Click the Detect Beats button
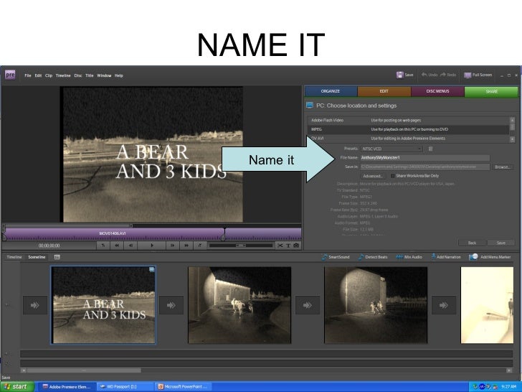Image resolution: width=522 pixels, height=392 pixels. [373, 257]
